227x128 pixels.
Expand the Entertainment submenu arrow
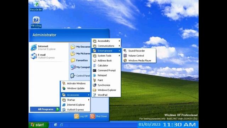pos(119,51)
